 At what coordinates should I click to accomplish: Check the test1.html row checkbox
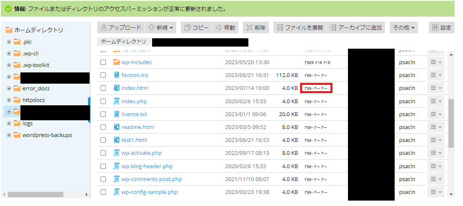pos(103,140)
